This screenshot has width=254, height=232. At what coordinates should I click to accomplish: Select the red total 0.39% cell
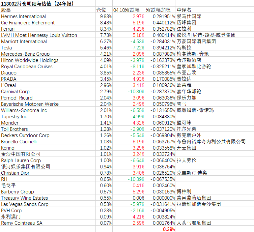tap(160, 229)
